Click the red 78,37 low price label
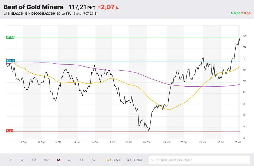The width and height of the screenshot is (254, 167). coord(10,131)
